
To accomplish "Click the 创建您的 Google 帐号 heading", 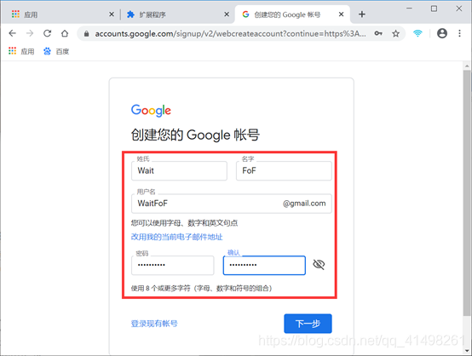I will click(195, 135).
